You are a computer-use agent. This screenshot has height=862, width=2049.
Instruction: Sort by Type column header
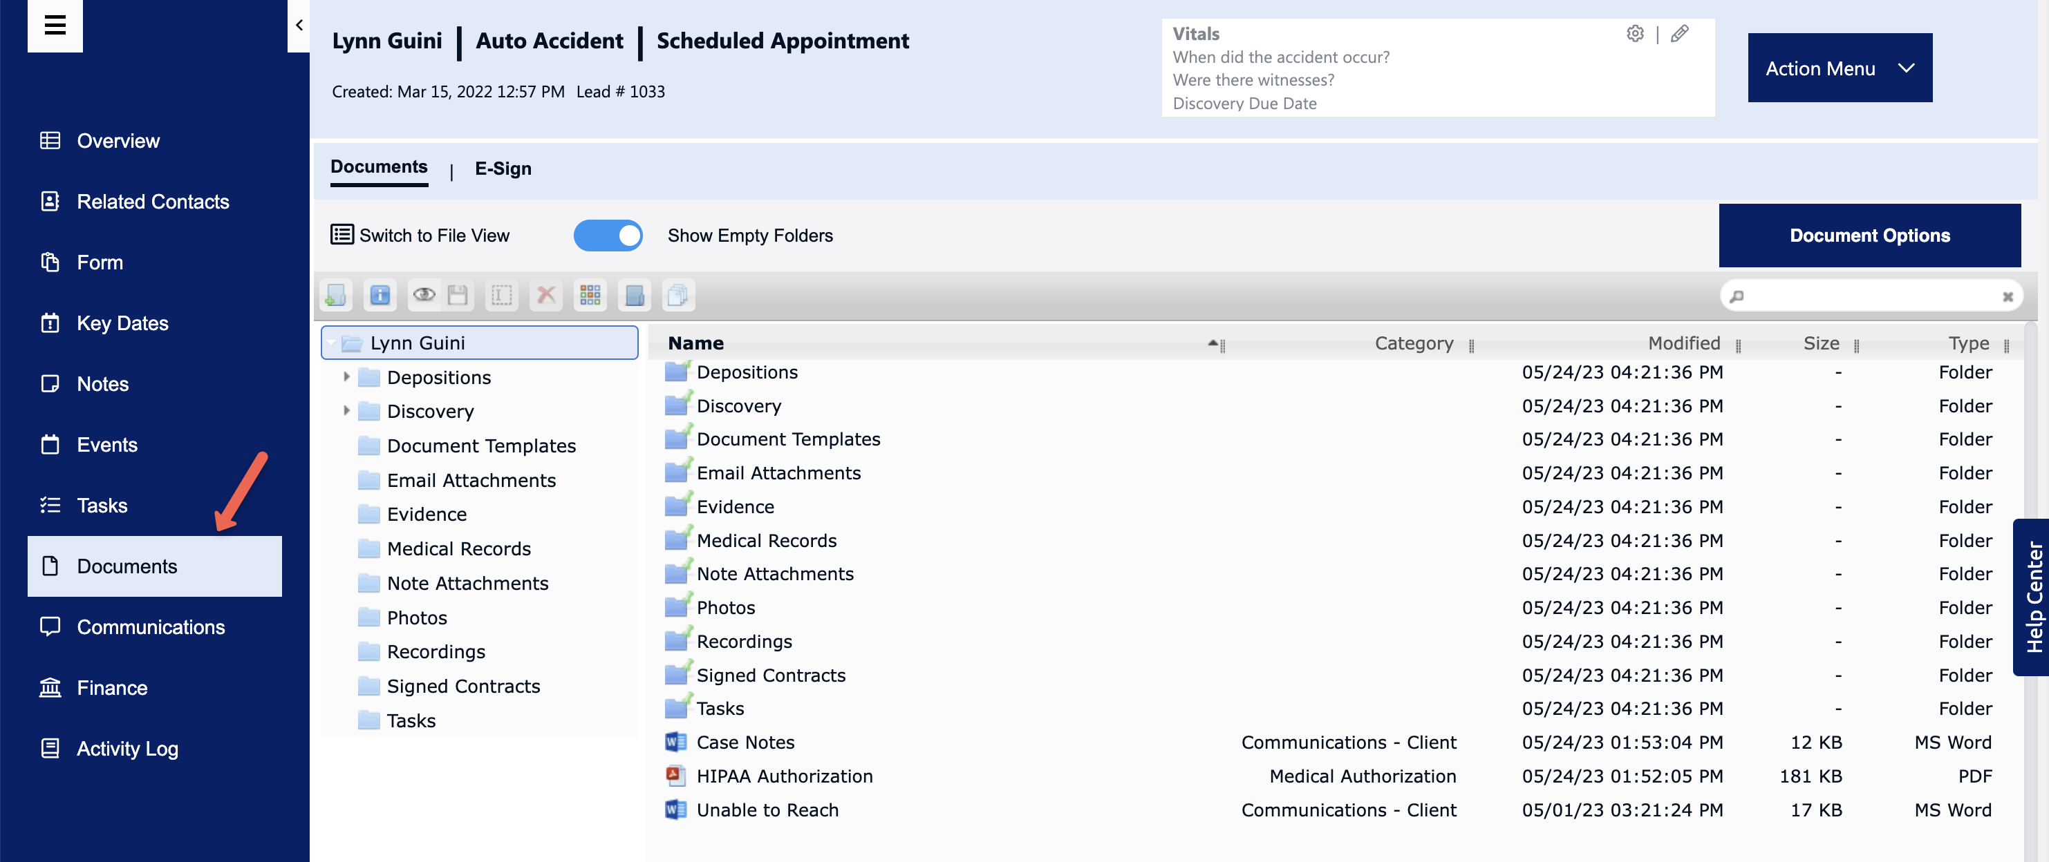click(x=1968, y=343)
